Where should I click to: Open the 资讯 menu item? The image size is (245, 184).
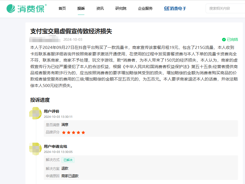point(100,8)
